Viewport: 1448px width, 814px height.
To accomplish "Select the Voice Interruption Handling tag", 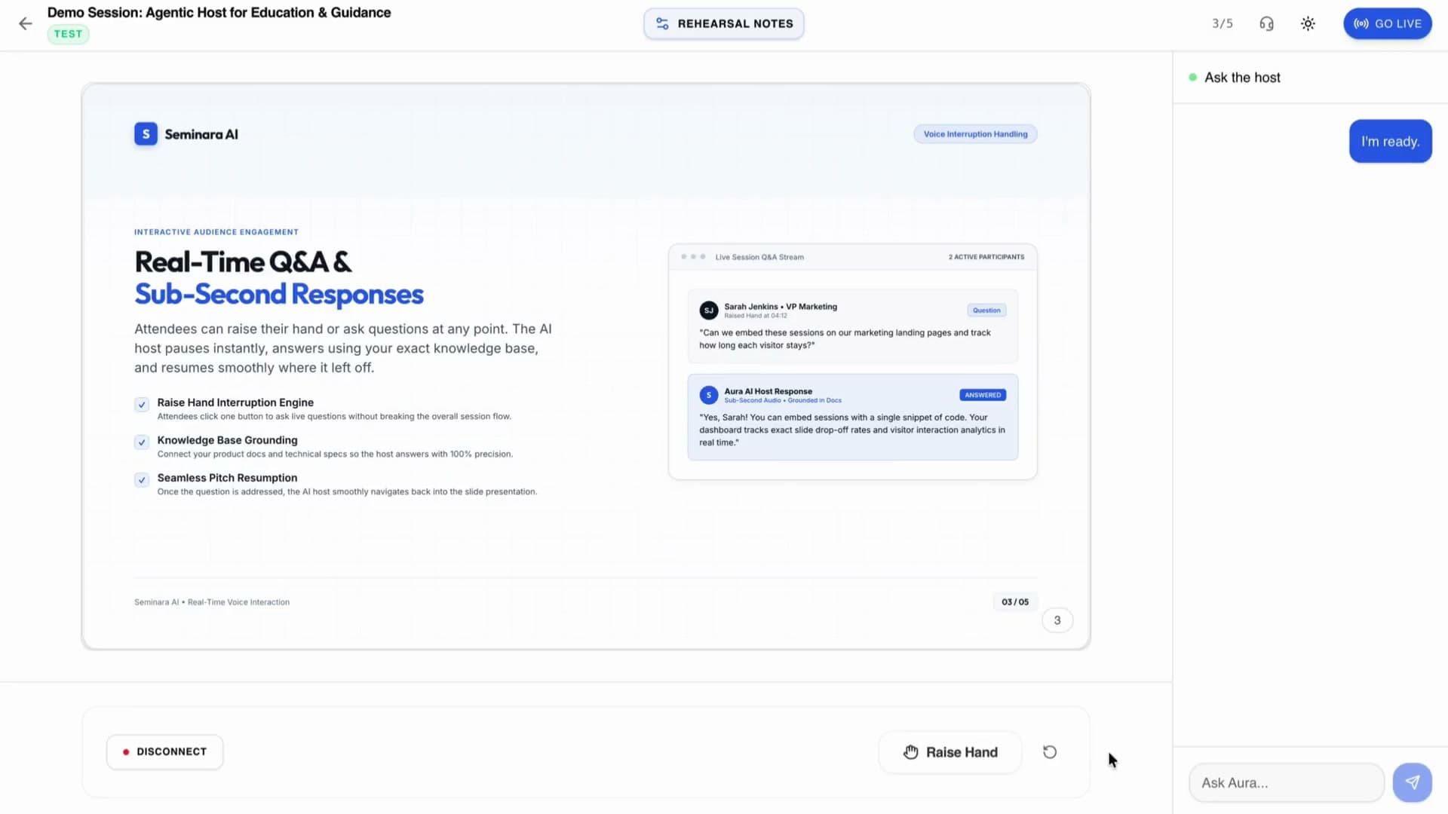I will tap(975, 134).
